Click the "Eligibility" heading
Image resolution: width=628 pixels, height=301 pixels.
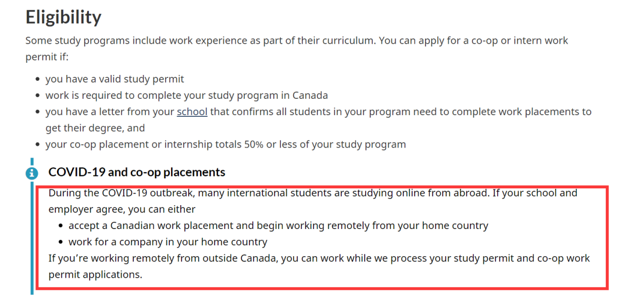63,17
